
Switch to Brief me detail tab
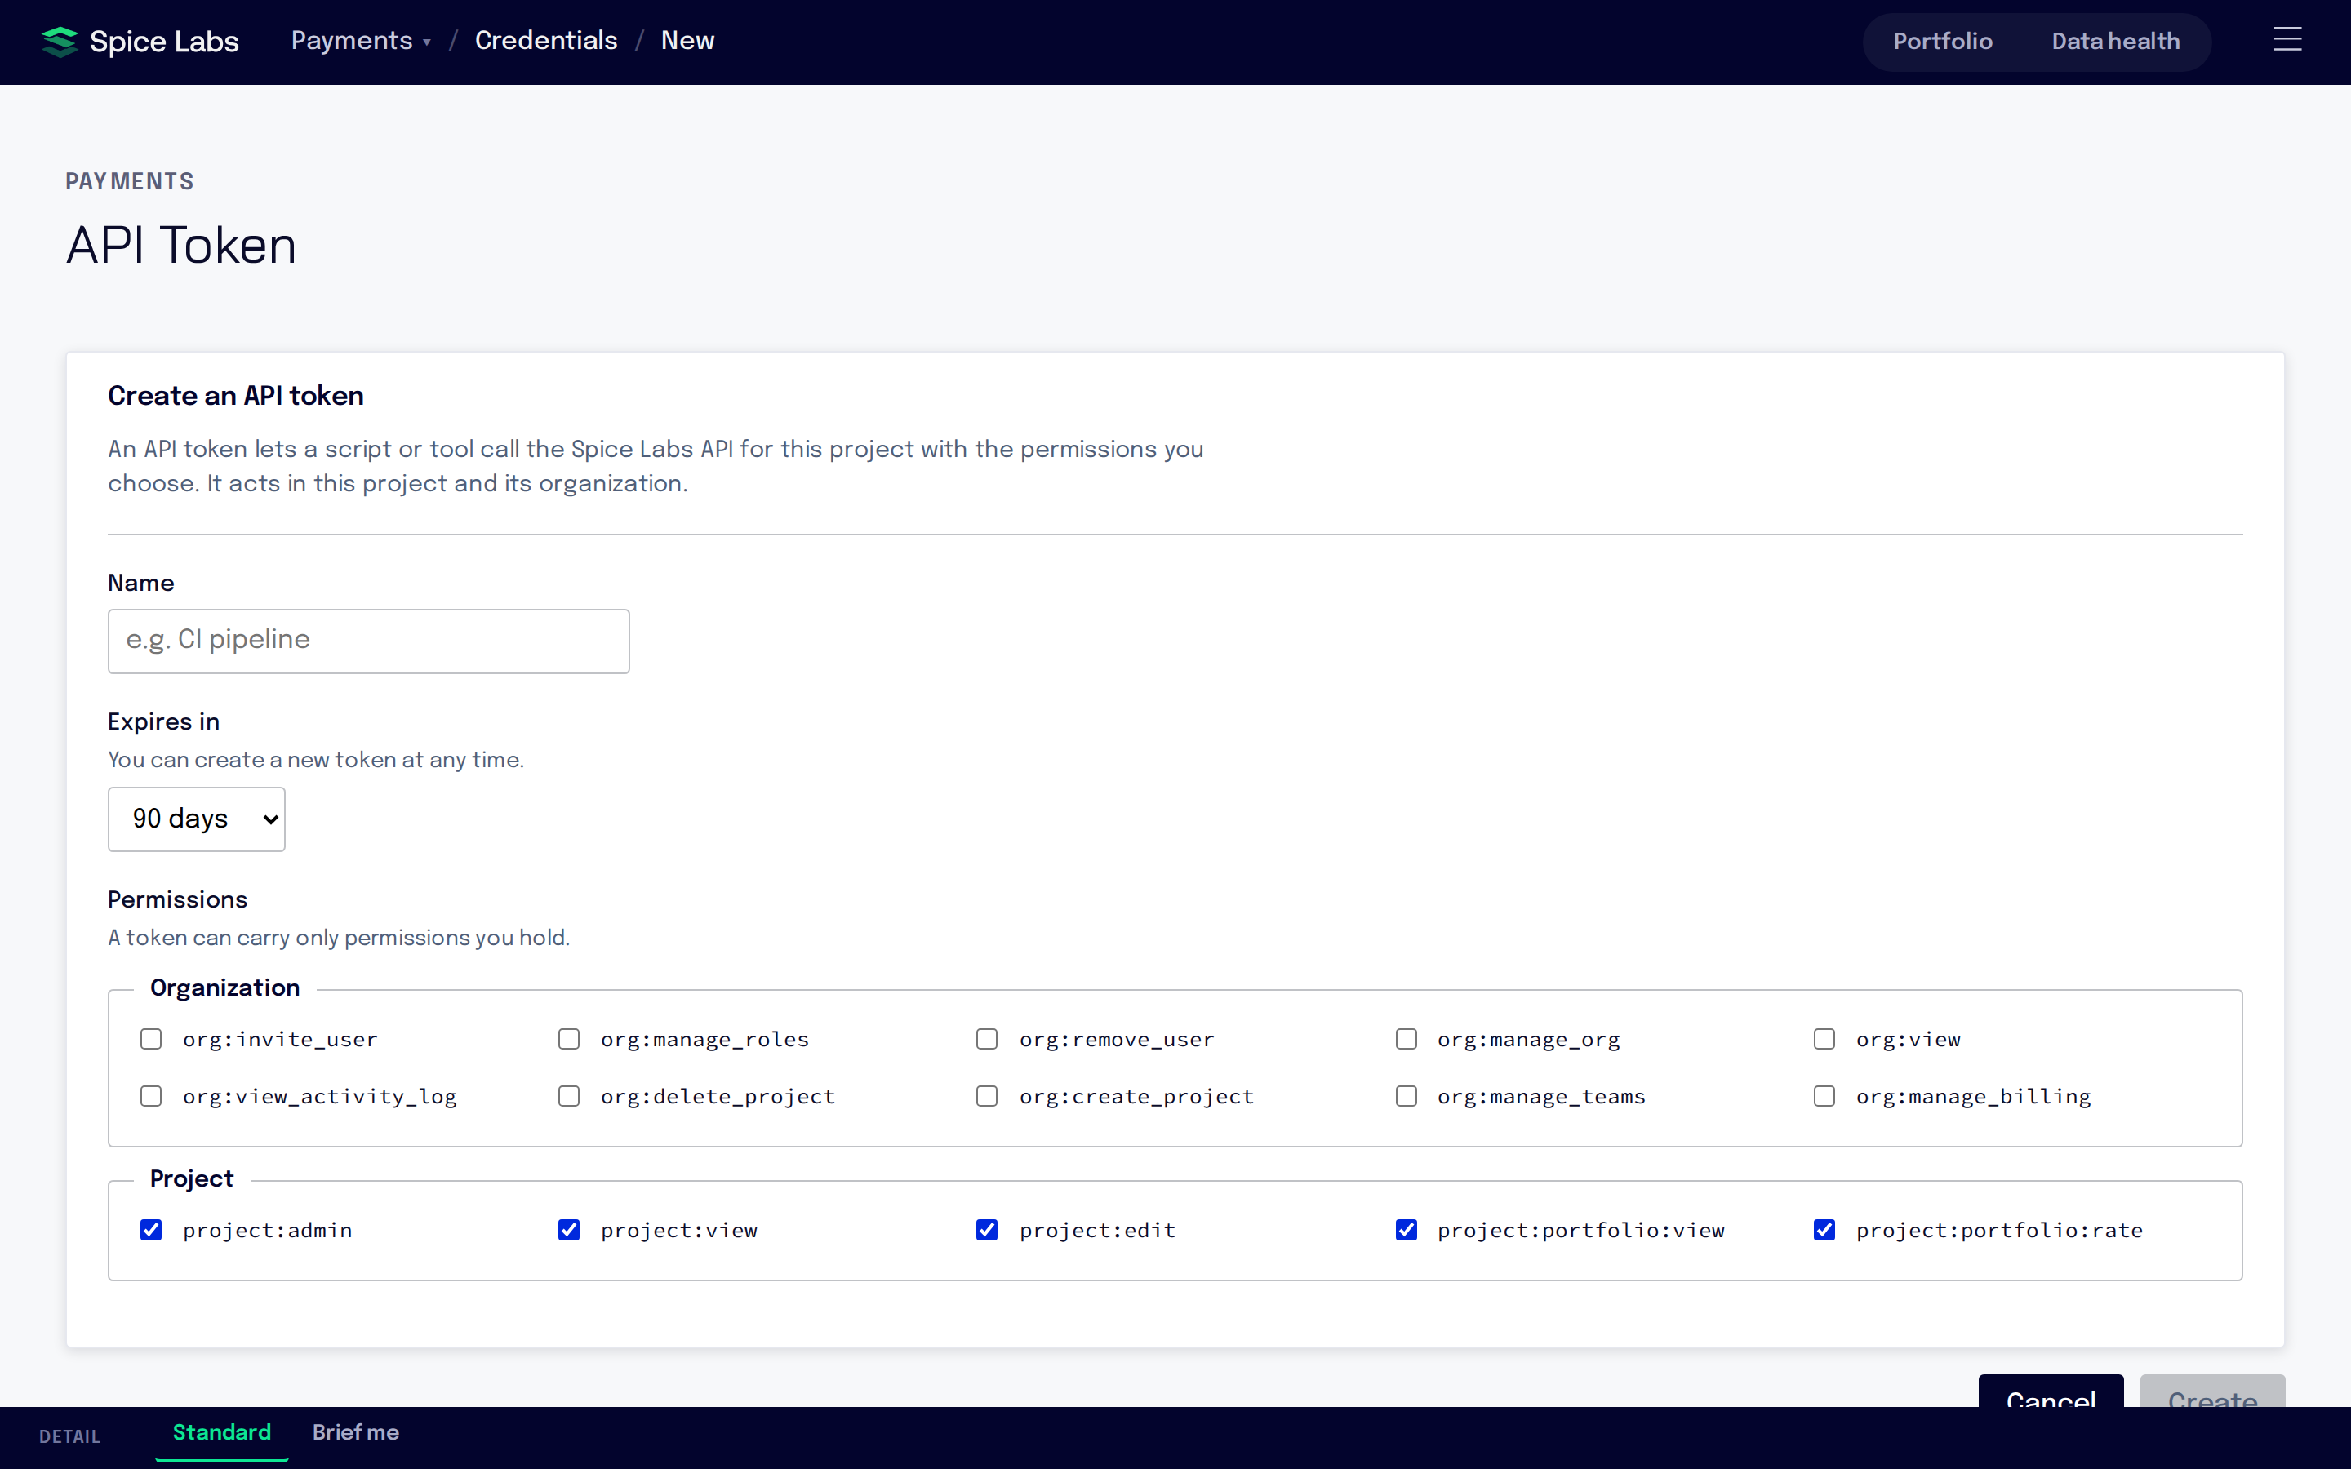[356, 1433]
